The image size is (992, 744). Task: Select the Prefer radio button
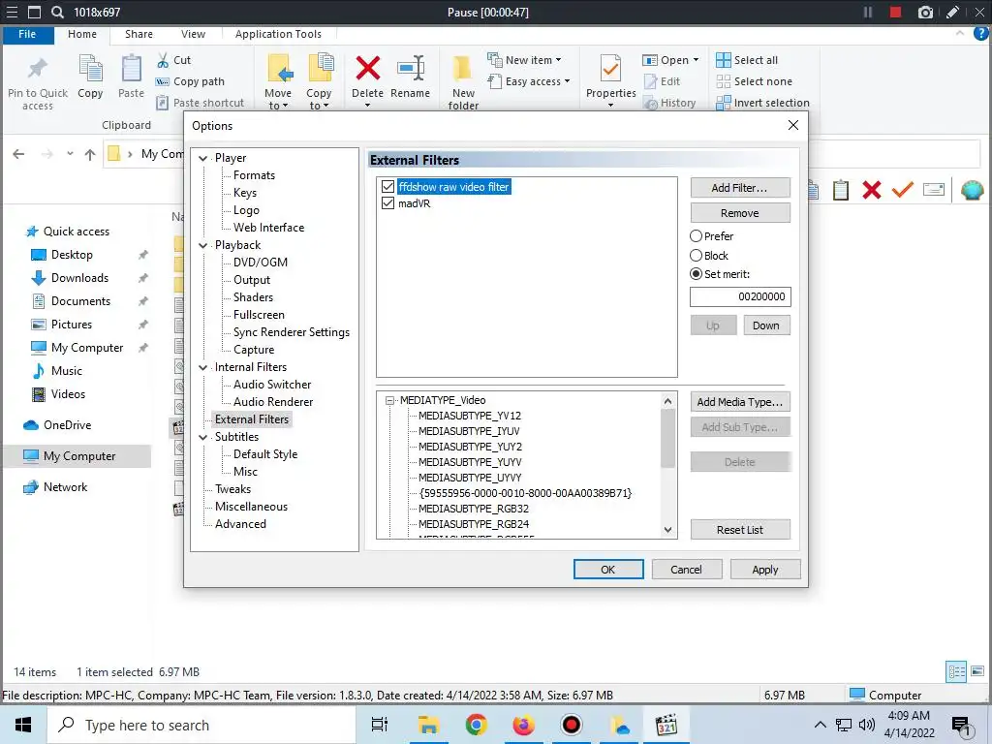(x=696, y=236)
